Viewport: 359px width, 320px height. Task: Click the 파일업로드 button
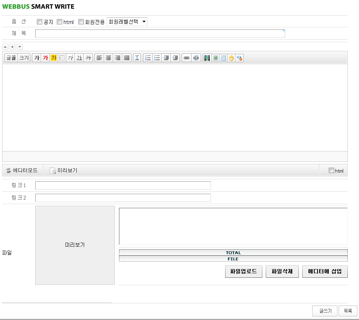tap(243, 272)
